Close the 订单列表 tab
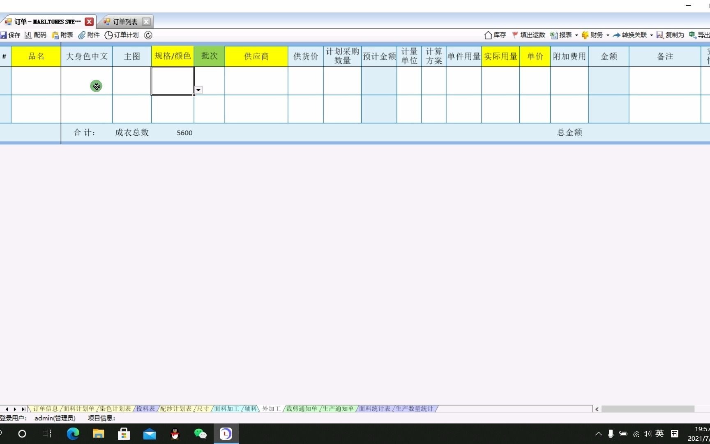This screenshot has height=444, width=710. 146,21
